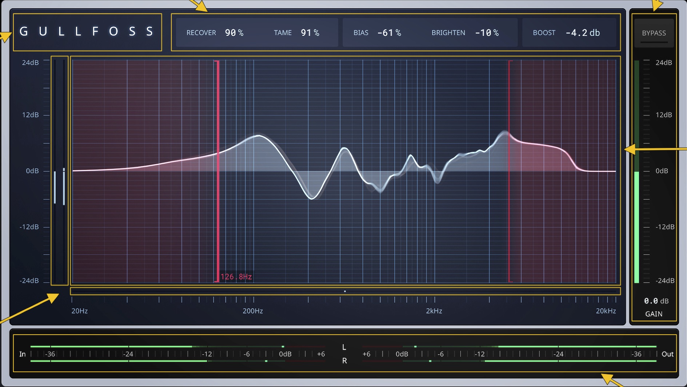Click the shaded red region below 126.8Hz

click(x=145, y=225)
